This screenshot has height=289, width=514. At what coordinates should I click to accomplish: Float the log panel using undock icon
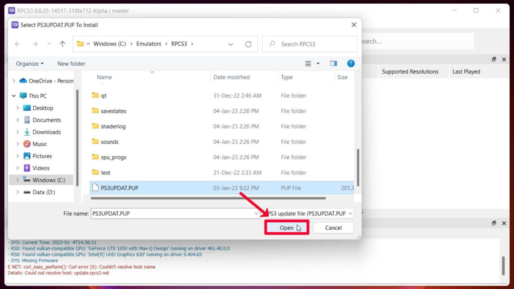coord(494,223)
